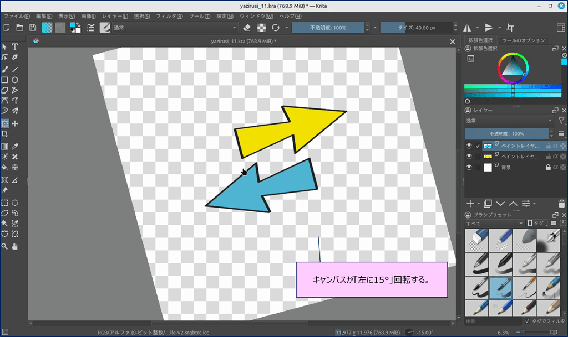
Task: Click the タグ button in brush presets
Action: click(537, 223)
